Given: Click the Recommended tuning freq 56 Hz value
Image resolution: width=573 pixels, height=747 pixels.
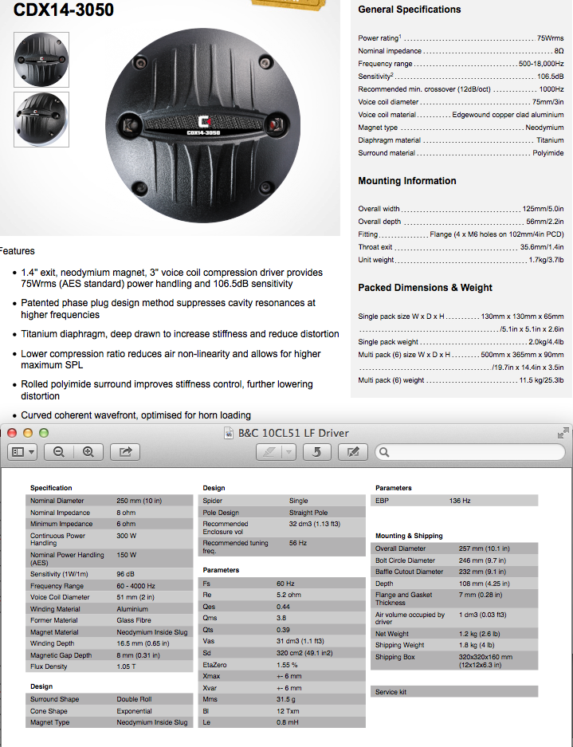Looking at the screenshot, I should [298, 543].
